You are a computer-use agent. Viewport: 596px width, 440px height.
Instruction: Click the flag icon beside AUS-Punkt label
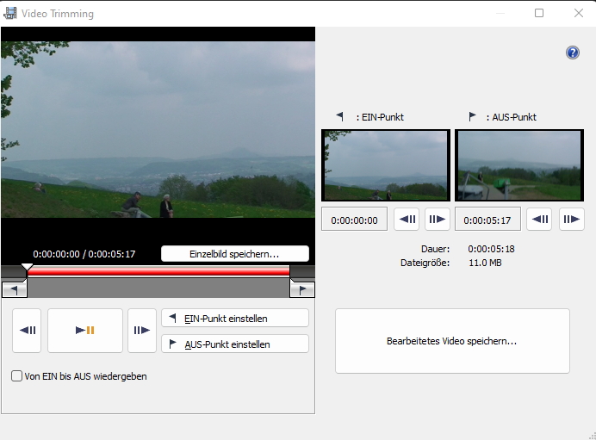tap(472, 116)
